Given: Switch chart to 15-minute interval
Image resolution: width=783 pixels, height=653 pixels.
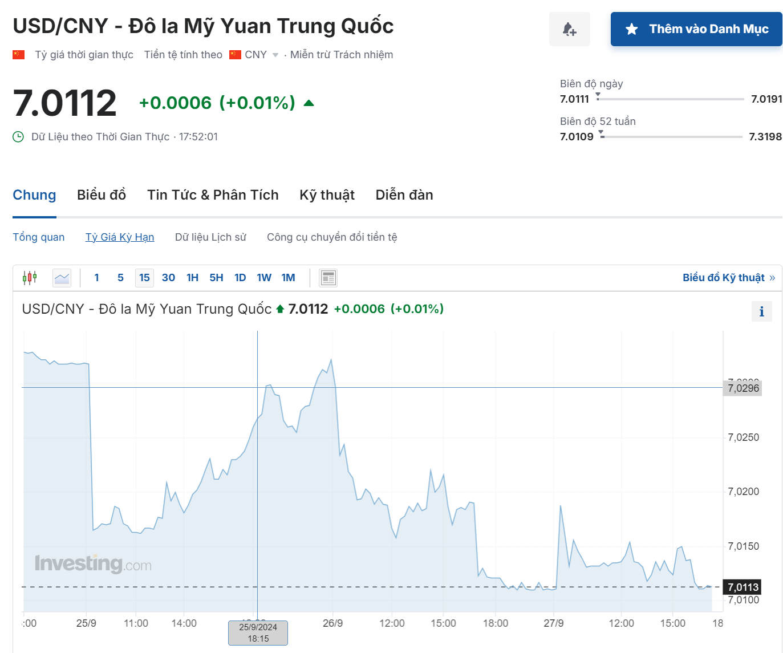Looking at the screenshot, I should coord(144,278).
